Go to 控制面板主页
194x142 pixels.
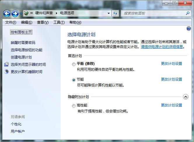[x=21, y=32]
